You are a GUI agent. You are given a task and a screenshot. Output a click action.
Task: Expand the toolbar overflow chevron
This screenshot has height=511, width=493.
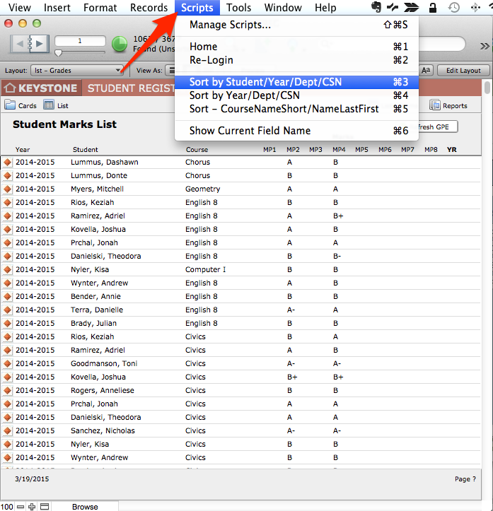click(x=485, y=45)
